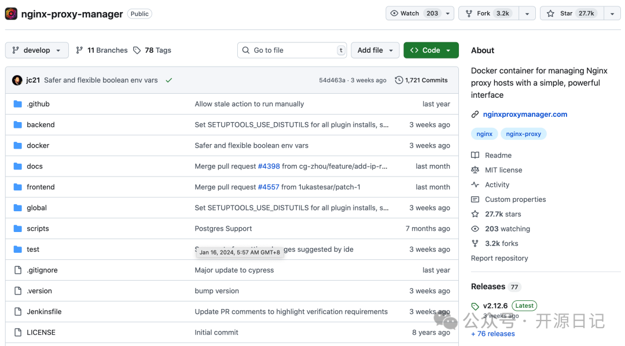Screen dimensions: 625x346
Task: Open the nginxproxymanager.com website link
Action: pos(525,115)
